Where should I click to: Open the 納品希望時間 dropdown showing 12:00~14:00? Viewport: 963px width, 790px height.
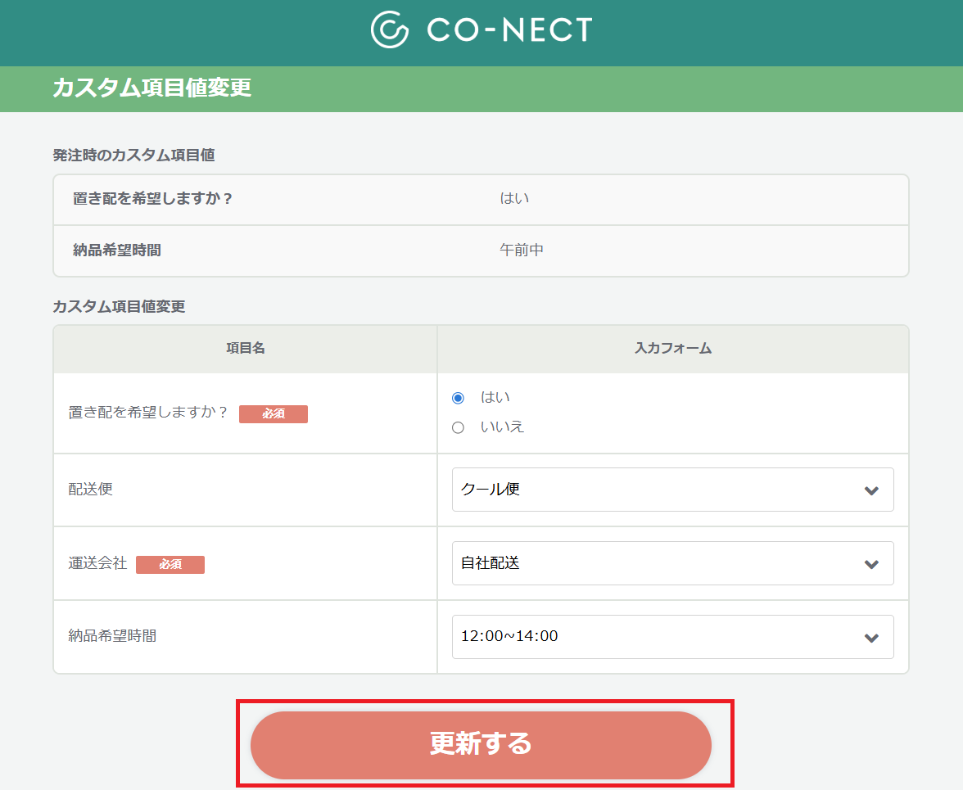pyautogui.click(x=672, y=637)
